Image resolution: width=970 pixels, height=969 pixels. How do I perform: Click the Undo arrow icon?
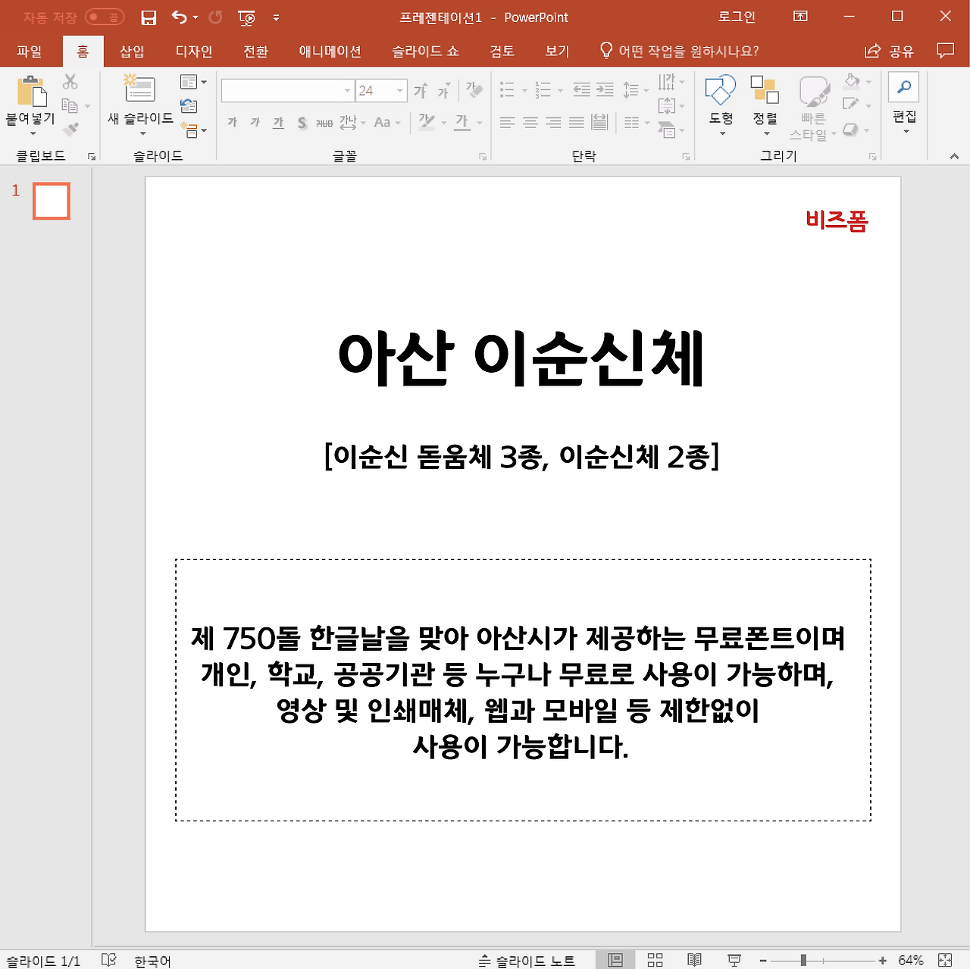click(179, 17)
